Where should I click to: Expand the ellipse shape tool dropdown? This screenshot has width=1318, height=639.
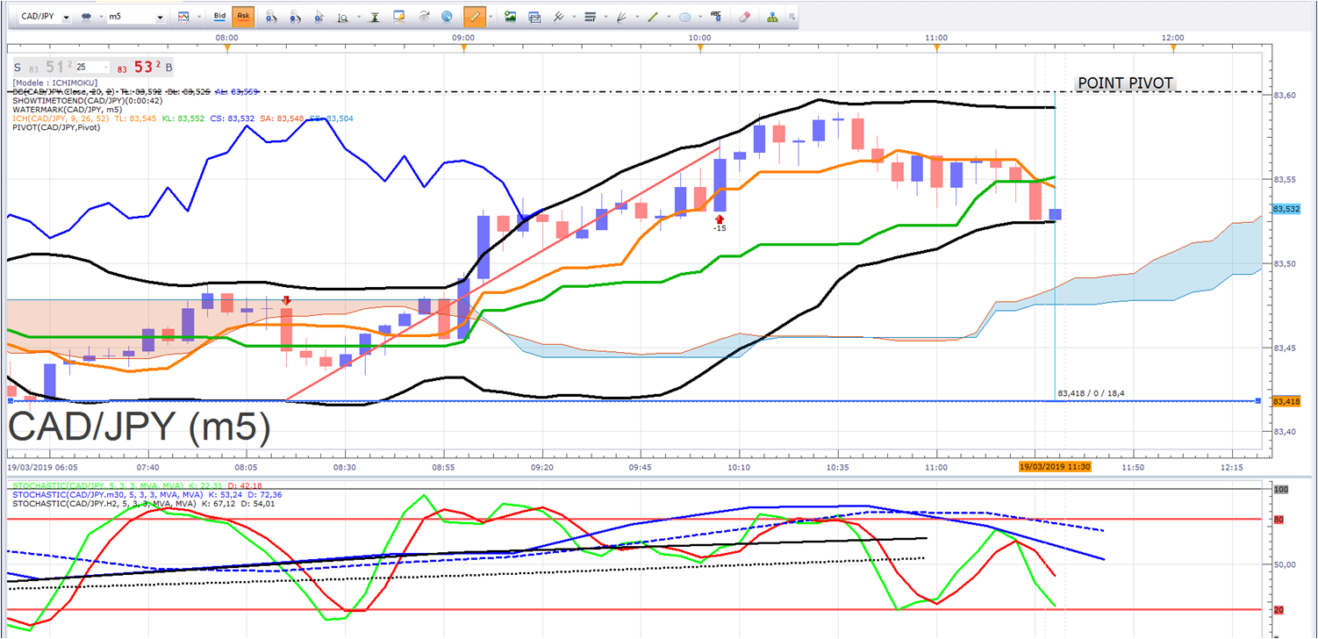[x=700, y=17]
